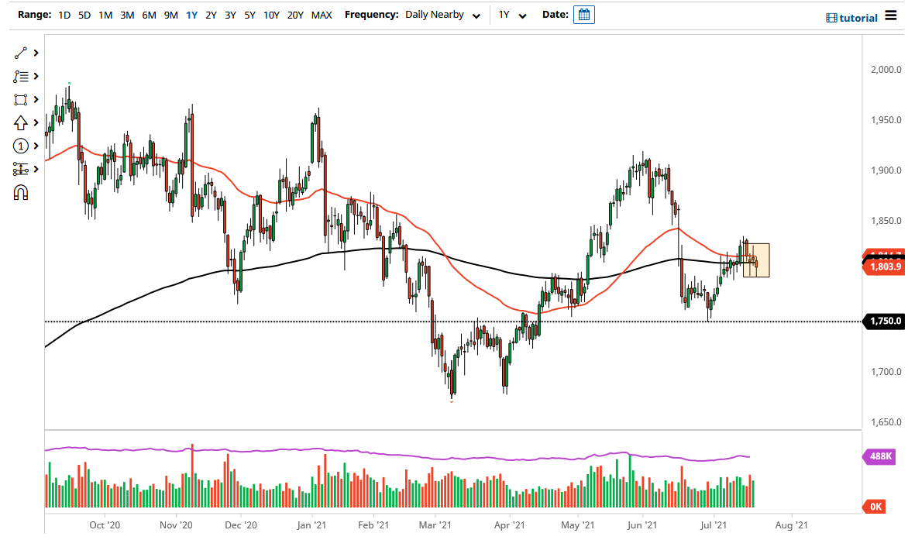
Task: Select the trend line drawing tool
Action: coord(20,53)
